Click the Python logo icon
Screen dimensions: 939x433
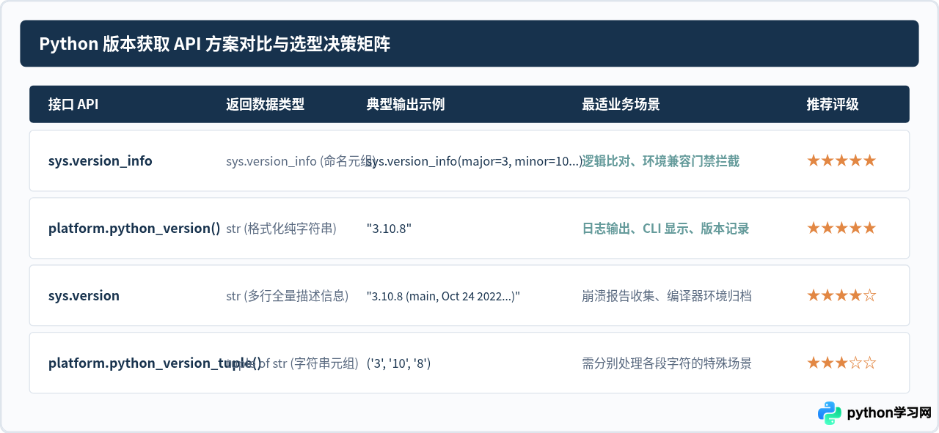click(830, 412)
